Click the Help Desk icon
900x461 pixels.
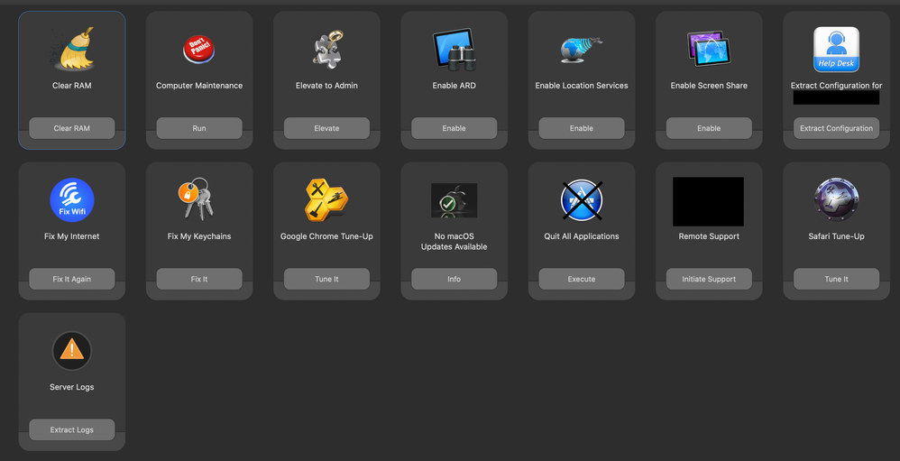pos(836,50)
